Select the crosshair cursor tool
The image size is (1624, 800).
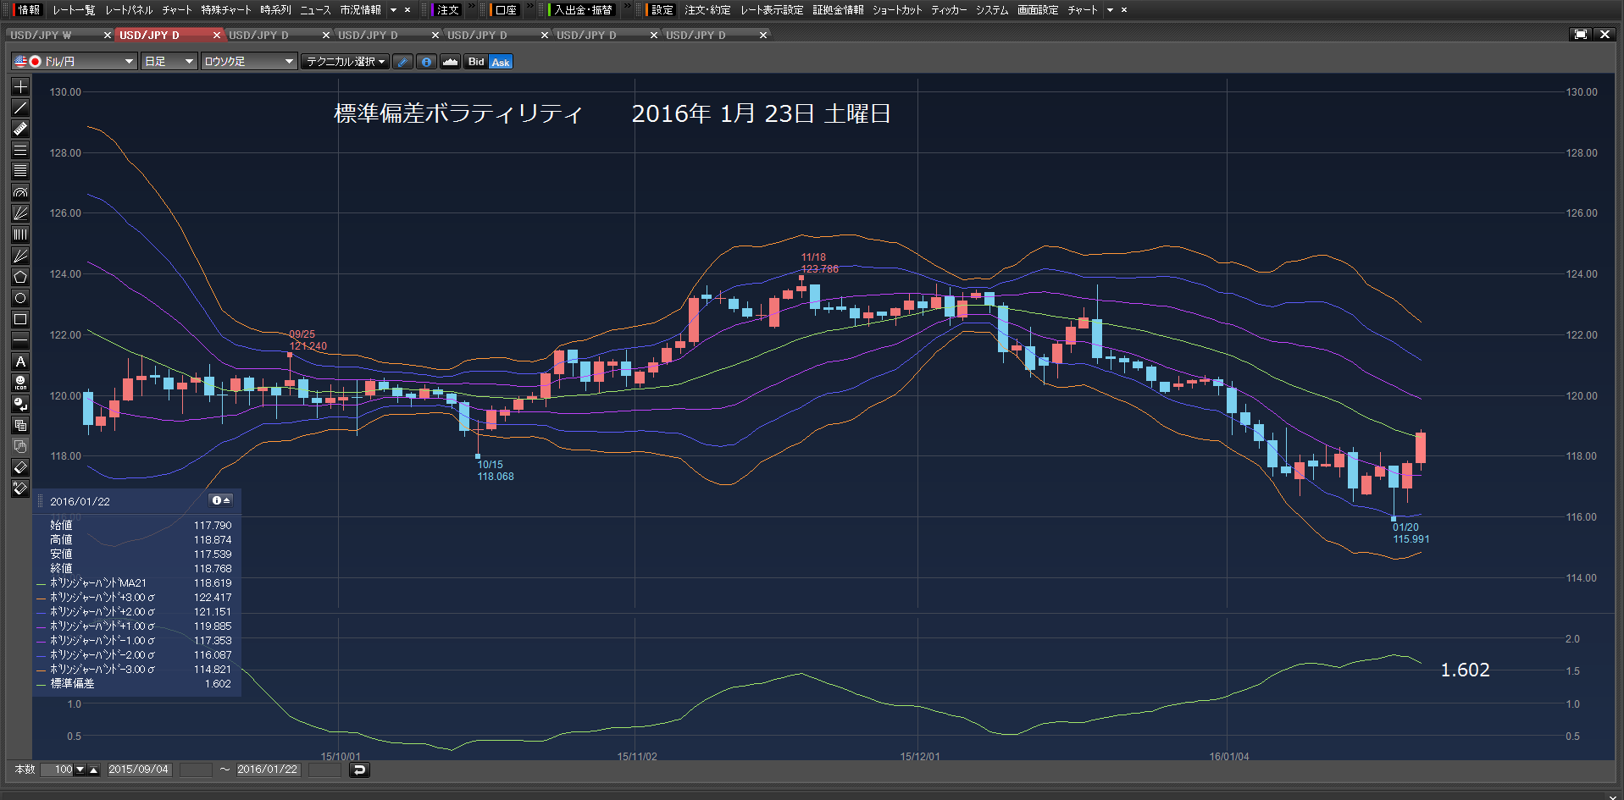pos(20,86)
